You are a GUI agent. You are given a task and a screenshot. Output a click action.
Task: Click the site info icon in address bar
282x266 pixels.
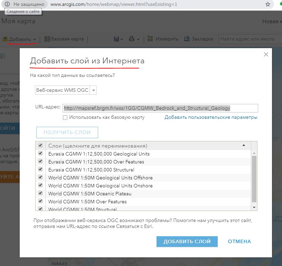[7, 4]
